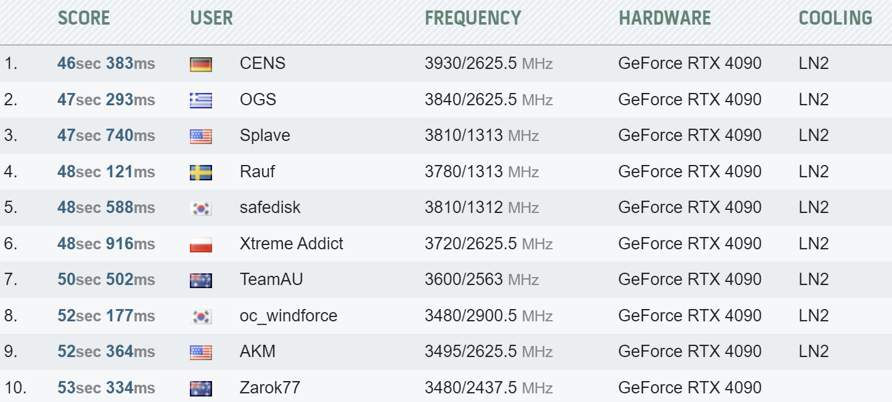892x402 pixels.
Task: Click the HARDWARE column header
Action: pyautogui.click(x=665, y=18)
